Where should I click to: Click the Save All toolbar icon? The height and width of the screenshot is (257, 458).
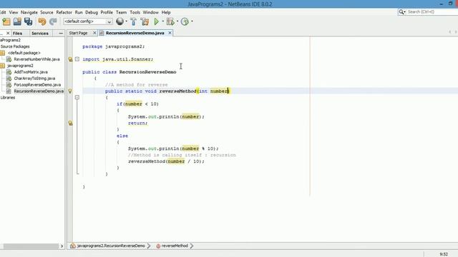click(29, 21)
